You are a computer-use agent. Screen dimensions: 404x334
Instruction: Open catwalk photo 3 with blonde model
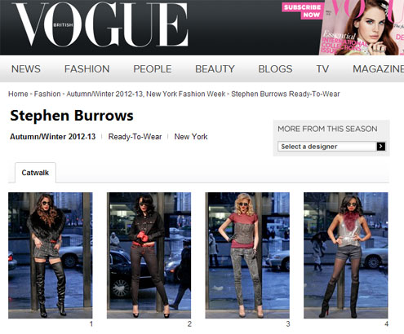click(x=247, y=255)
